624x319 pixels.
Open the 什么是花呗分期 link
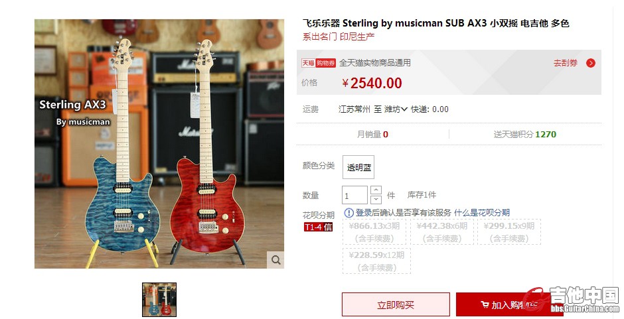tap(482, 213)
